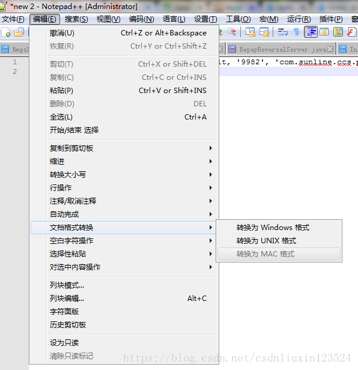Click the Zoom out magnifier icon
The image size is (358, 370).
pyautogui.click(x=232, y=32)
